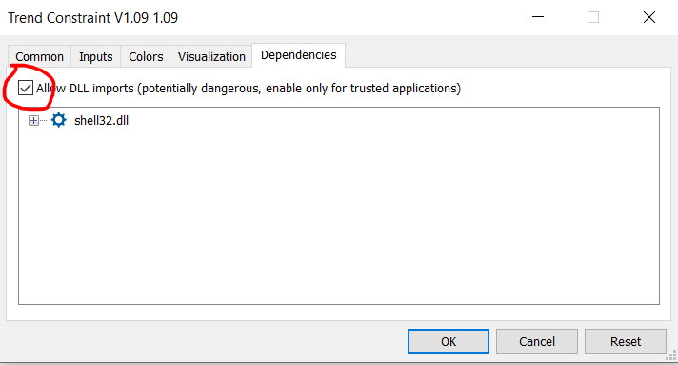Click the Cancel button
Image resolution: width=678 pixels, height=365 pixels.
coord(537,341)
